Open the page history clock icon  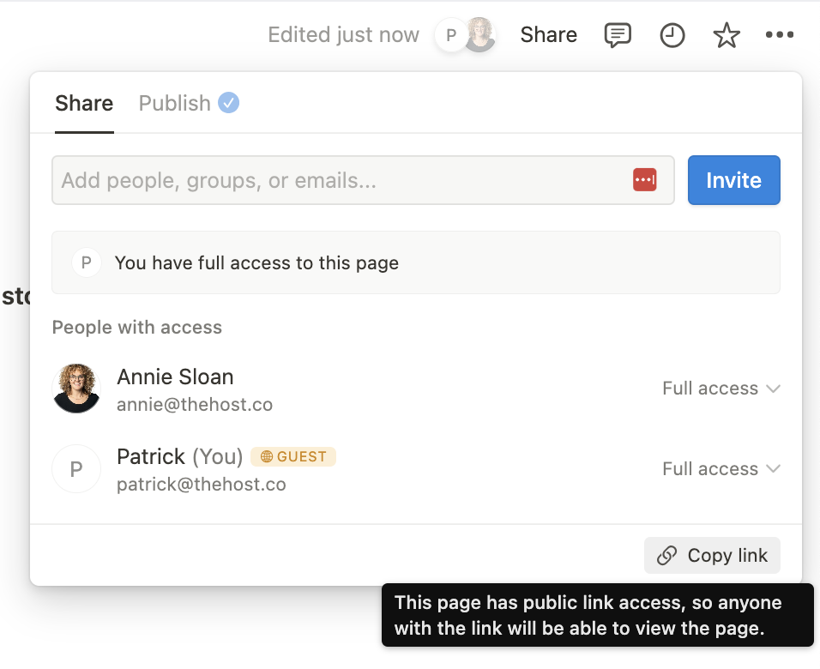pyautogui.click(x=672, y=34)
